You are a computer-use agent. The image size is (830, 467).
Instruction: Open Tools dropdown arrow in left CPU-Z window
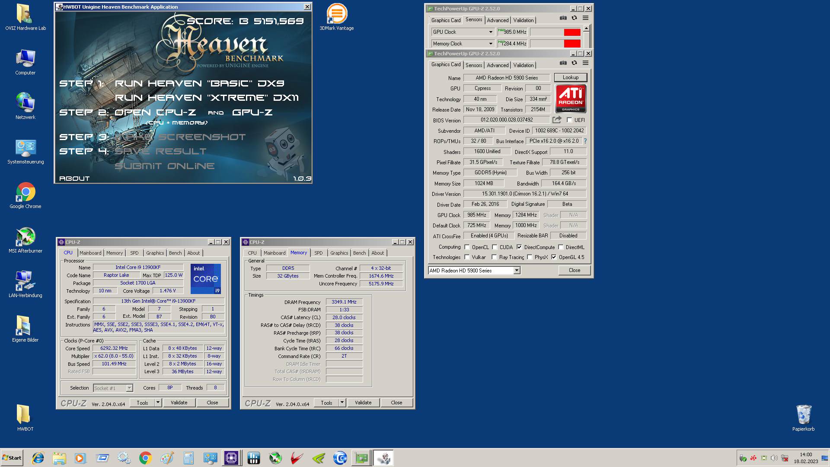(158, 403)
